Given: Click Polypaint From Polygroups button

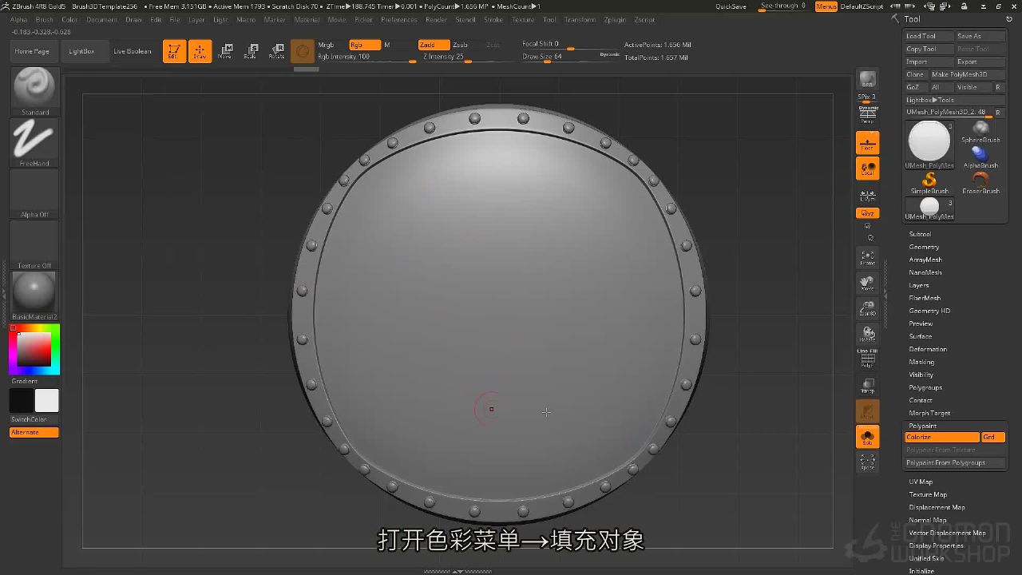Looking at the screenshot, I should coord(955,462).
